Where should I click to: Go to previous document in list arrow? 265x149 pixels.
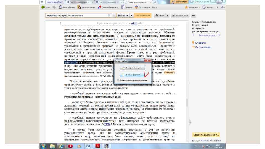tap(193, 35)
